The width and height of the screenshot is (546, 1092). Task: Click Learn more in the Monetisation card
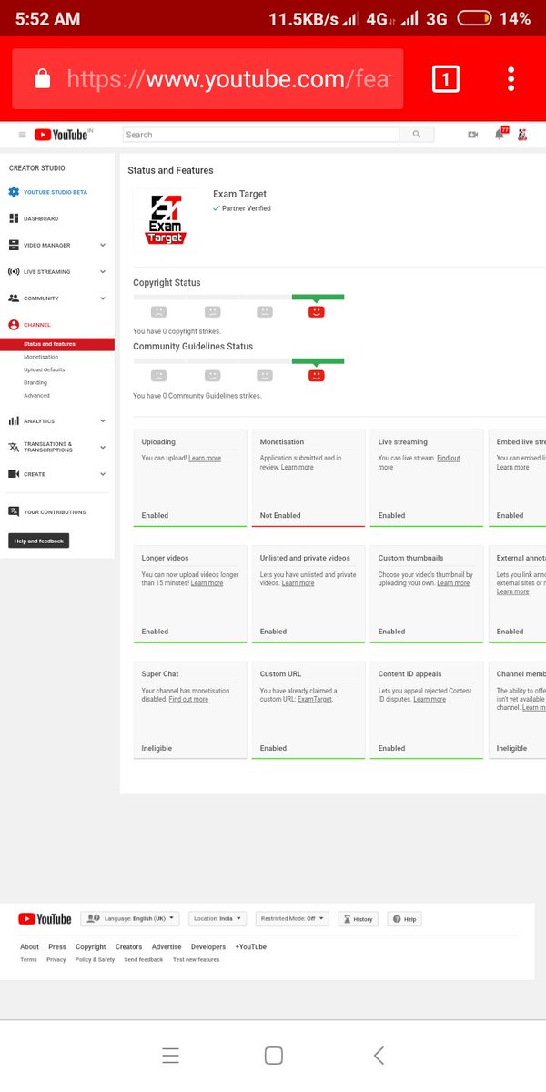click(298, 467)
